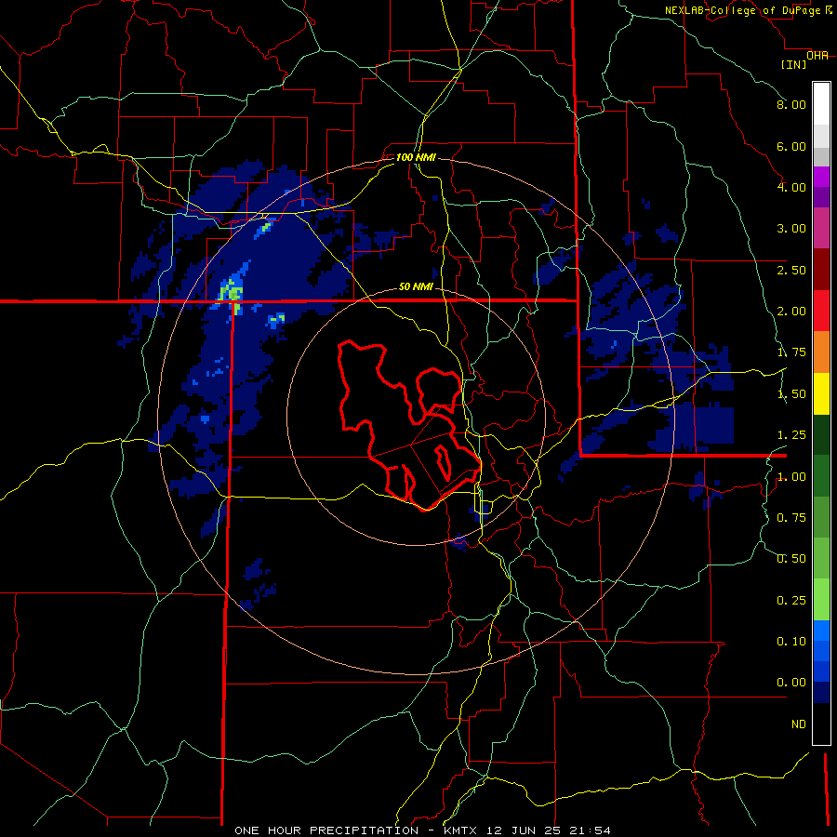Click the 0.00 legend value
The height and width of the screenshot is (837, 837).
coord(791,683)
